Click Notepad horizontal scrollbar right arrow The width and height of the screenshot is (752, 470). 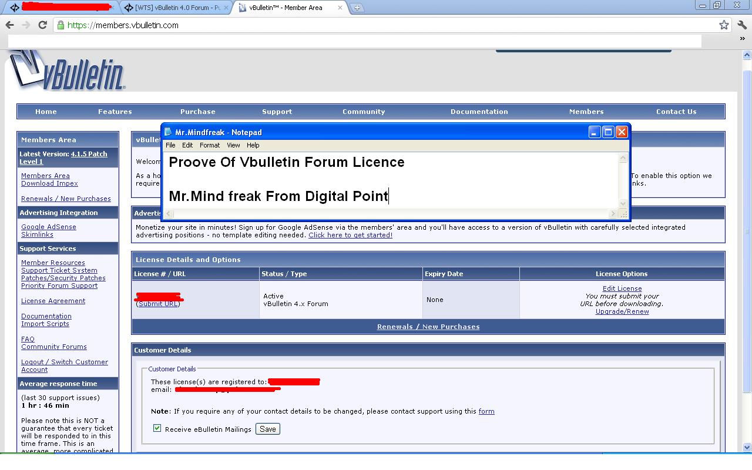613,214
